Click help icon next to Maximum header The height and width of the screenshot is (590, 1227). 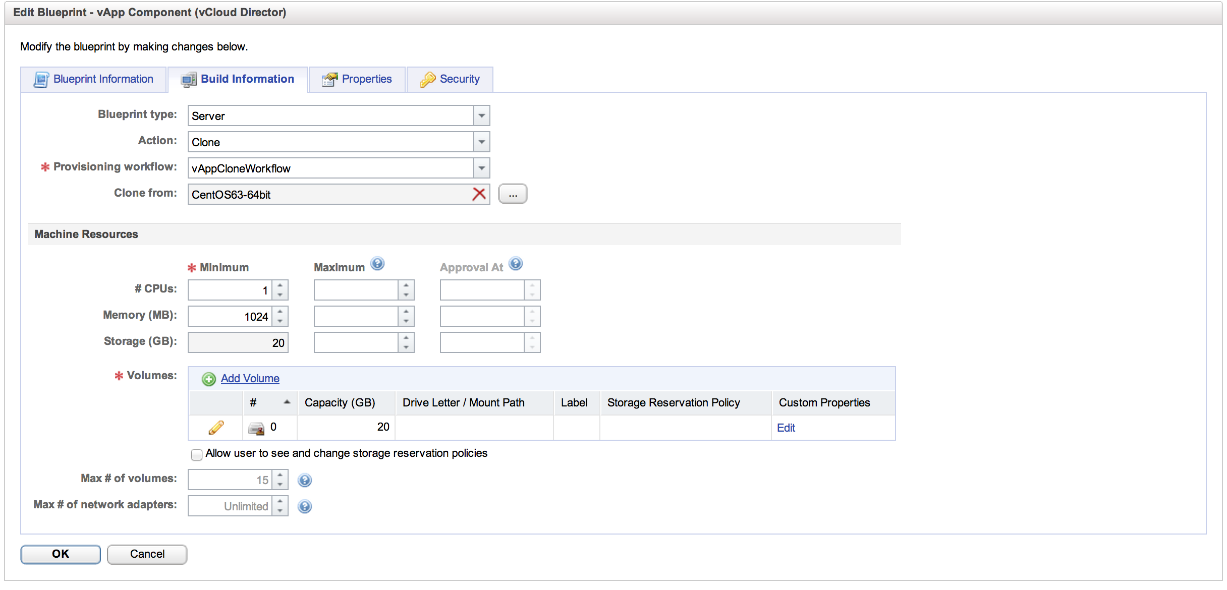[x=377, y=264]
